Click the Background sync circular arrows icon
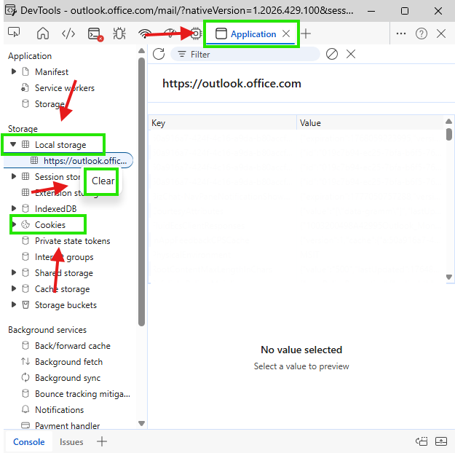455x453 pixels. coord(25,377)
